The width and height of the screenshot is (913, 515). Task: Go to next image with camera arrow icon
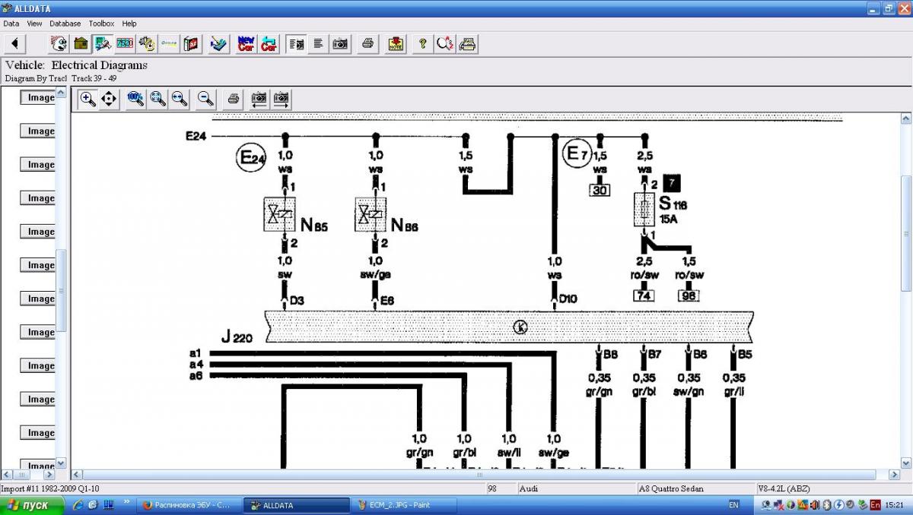pyautogui.click(x=282, y=99)
